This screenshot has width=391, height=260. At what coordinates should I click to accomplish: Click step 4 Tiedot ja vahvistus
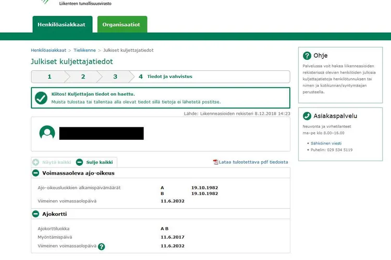click(166, 76)
